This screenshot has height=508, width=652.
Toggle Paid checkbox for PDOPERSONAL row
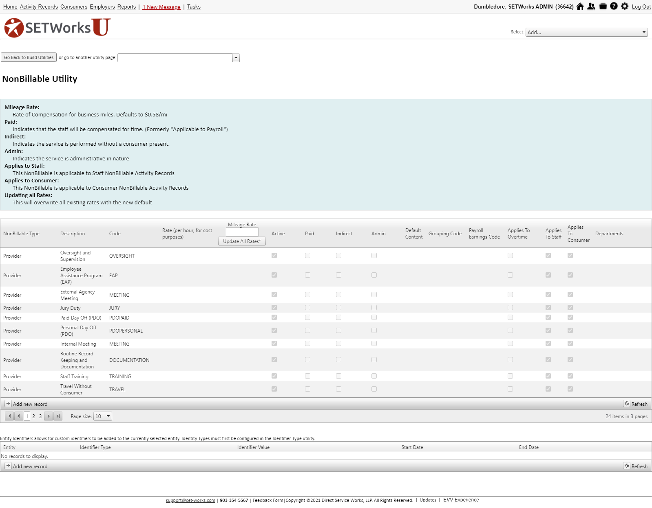[x=307, y=331]
